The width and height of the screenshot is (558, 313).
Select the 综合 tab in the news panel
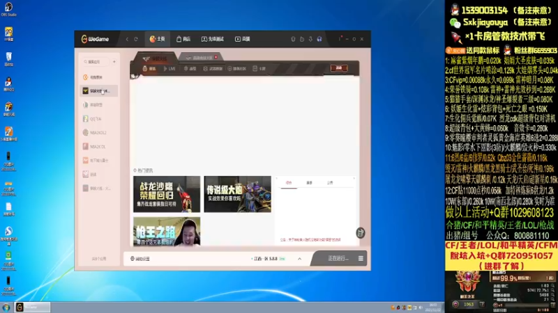point(289,183)
